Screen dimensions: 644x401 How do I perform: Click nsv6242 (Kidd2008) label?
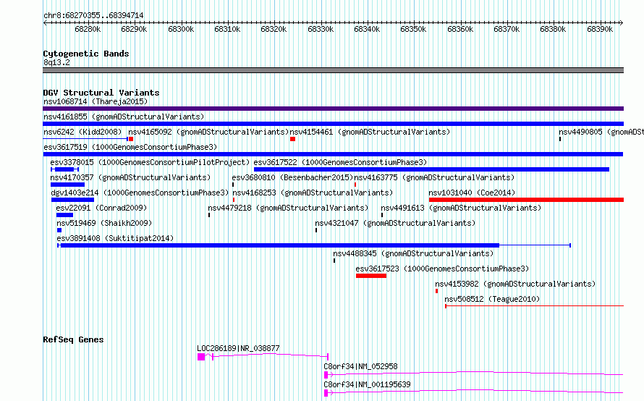82,132
